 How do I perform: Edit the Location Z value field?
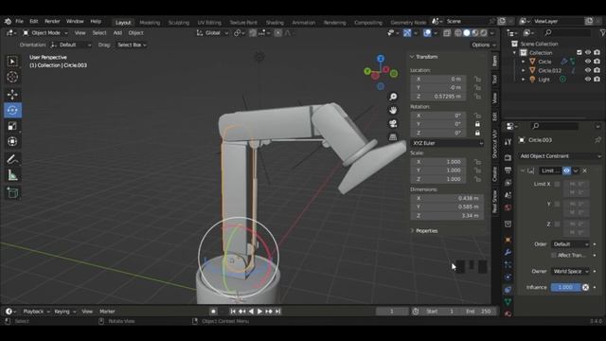pyautogui.click(x=438, y=97)
